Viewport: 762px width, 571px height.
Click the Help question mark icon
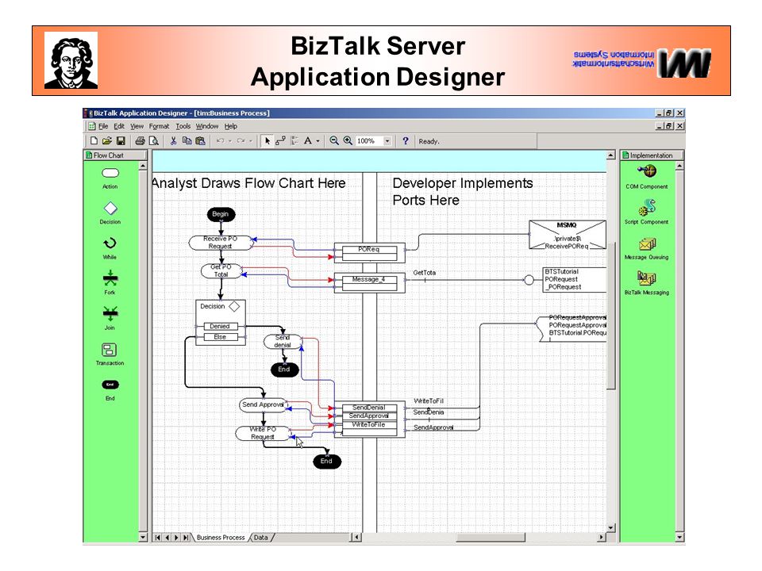pos(406,141)
